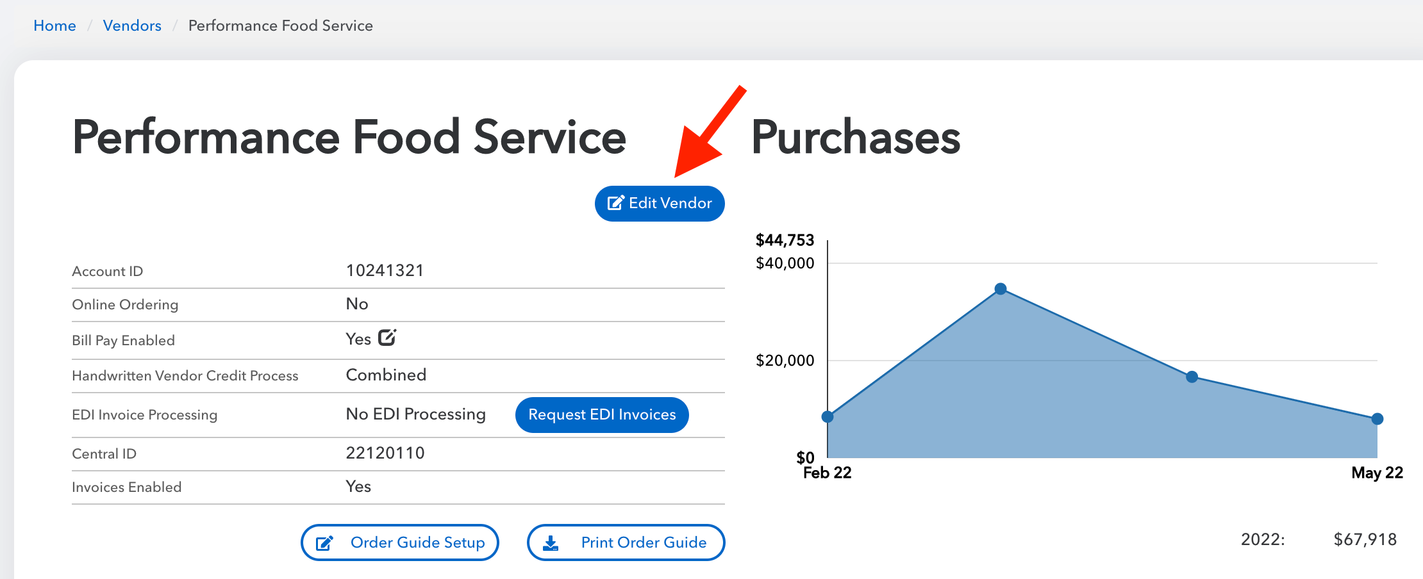Click the Bill Pay Enabled edit pencil icon
The height and width of the screenshot is (579, 1423).
click(x=387, y=338)
